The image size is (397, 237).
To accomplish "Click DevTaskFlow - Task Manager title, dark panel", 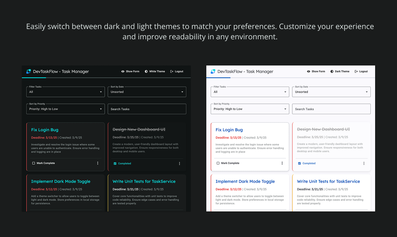I will pyautogui.click(x=61, y=71).
